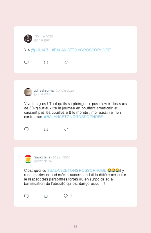
Task: Like the gala_gala__ tweet
Action: [66, 63]
